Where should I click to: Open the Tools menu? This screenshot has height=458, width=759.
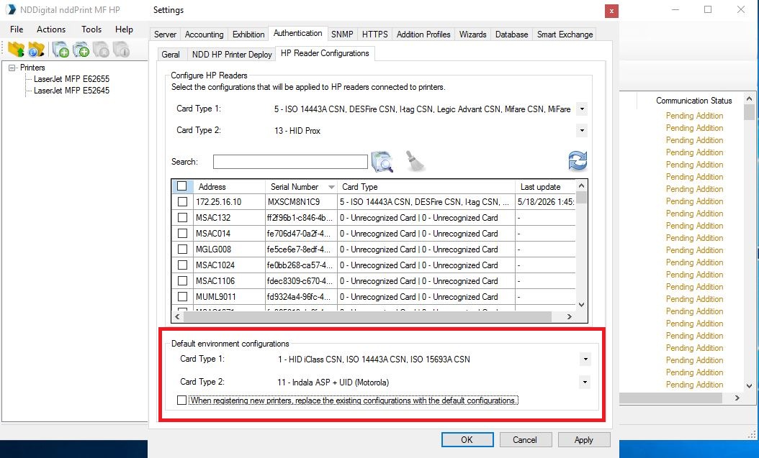91,29
